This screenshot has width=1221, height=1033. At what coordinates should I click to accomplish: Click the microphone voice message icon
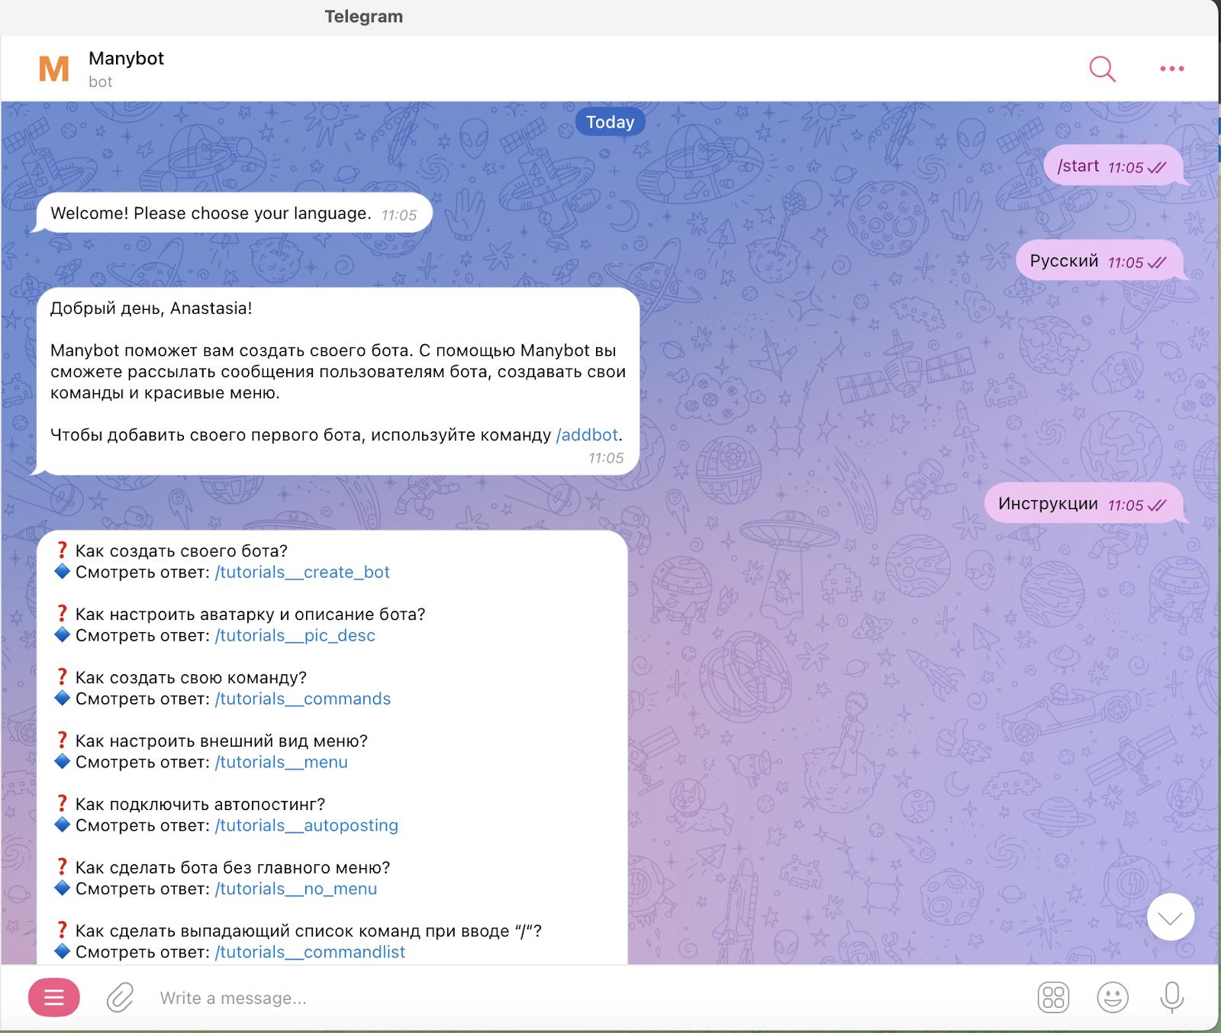[x=1171, y=997]
